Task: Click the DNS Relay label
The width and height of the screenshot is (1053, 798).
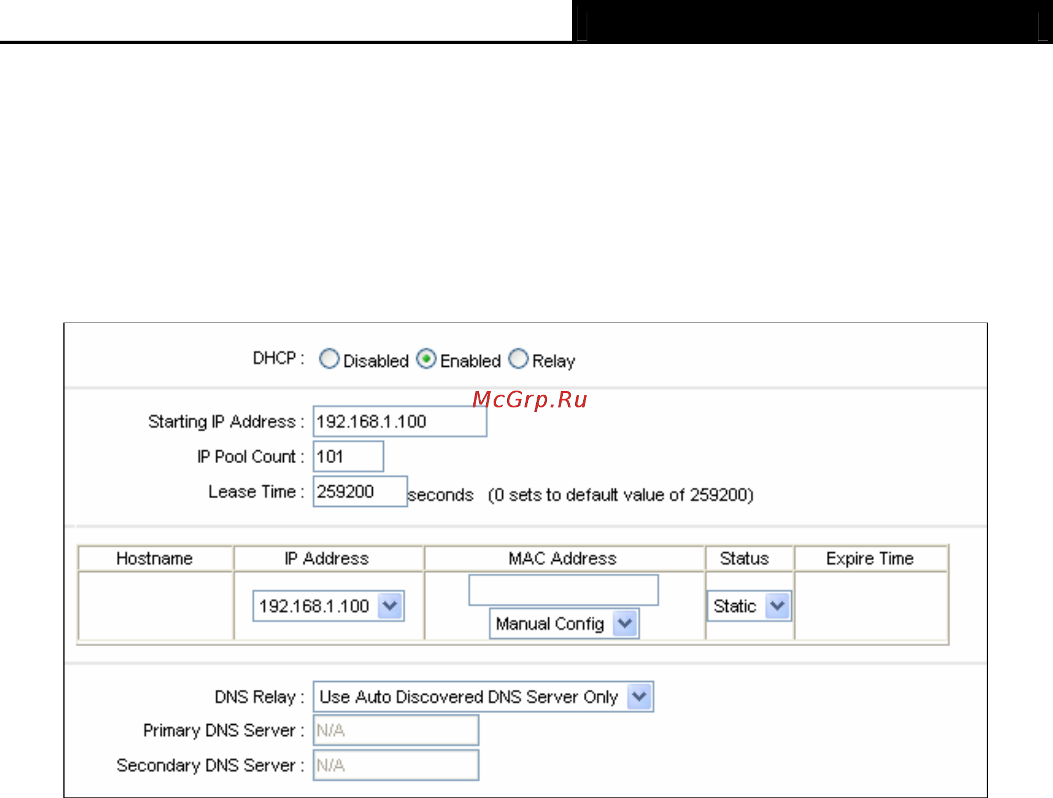Action: pyautogui.click(x=259, y=697)
